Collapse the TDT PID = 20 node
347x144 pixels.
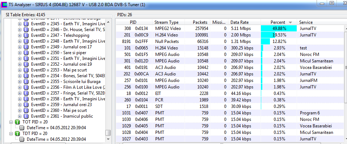[11, 134]
